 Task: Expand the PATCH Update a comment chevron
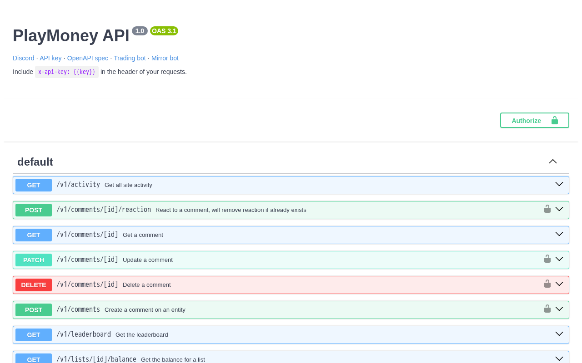[559, 259]
